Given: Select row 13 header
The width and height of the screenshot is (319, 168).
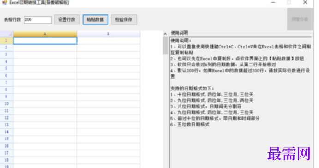Looking at the screenshot, I should tap(6, 125).
